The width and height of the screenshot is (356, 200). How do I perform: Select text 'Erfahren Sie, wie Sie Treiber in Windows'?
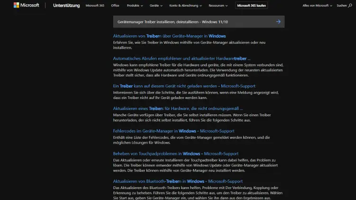(x=146, y=42)
